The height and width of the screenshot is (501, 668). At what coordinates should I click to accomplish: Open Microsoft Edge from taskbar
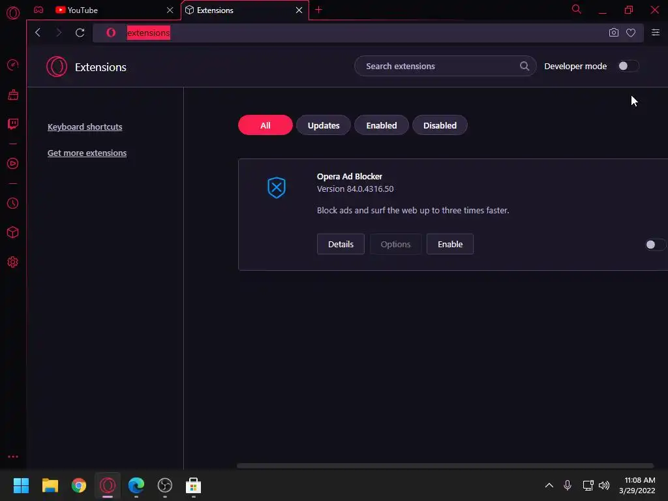[136, 485]
